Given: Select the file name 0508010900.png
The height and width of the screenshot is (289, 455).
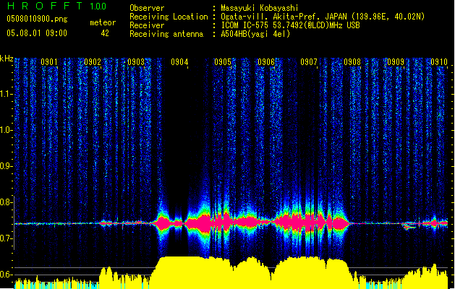Looking at the screenshot, I should [x=37, y=19].
